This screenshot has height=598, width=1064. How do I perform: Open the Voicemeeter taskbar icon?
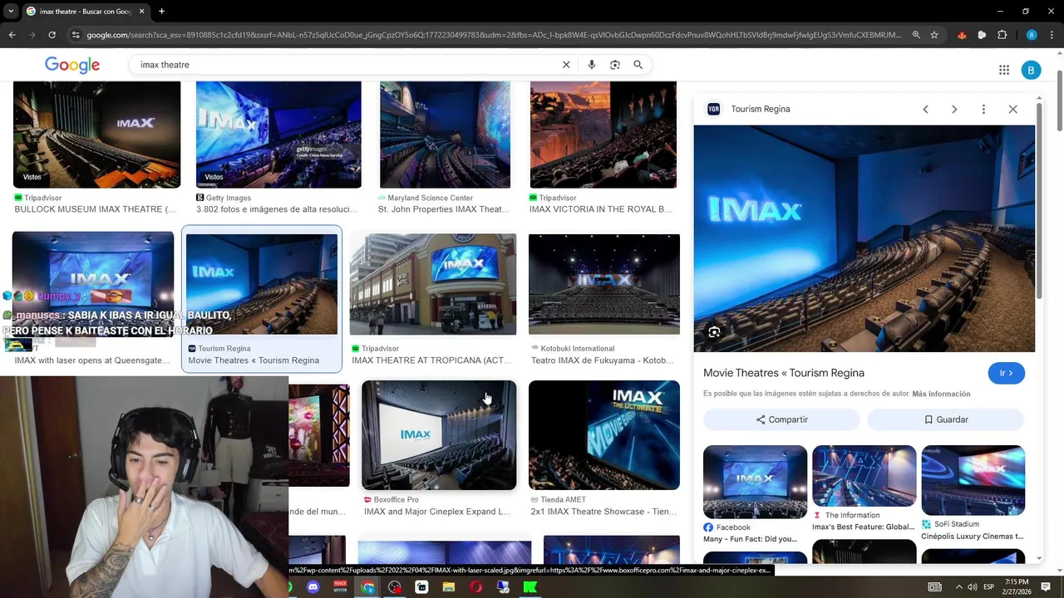click(340, 587)
